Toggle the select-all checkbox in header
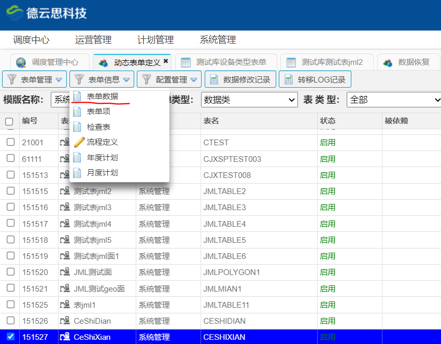Viewport: 441px width, 344px height. click(9, 121)
